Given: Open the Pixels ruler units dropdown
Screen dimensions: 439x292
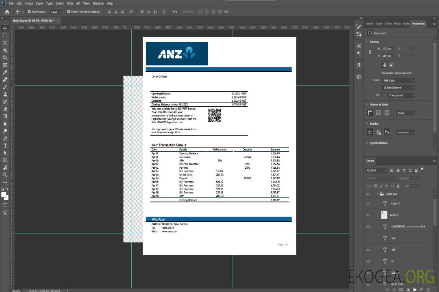Looking at the screenshot, I should [406, 113].
